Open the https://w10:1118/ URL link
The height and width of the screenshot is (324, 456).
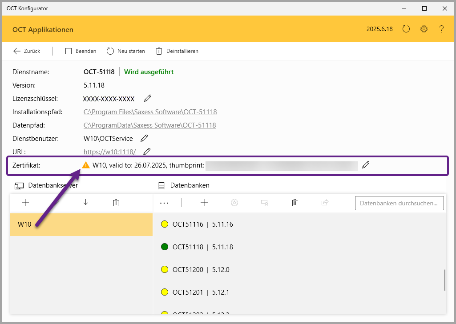tap(109, 152)
